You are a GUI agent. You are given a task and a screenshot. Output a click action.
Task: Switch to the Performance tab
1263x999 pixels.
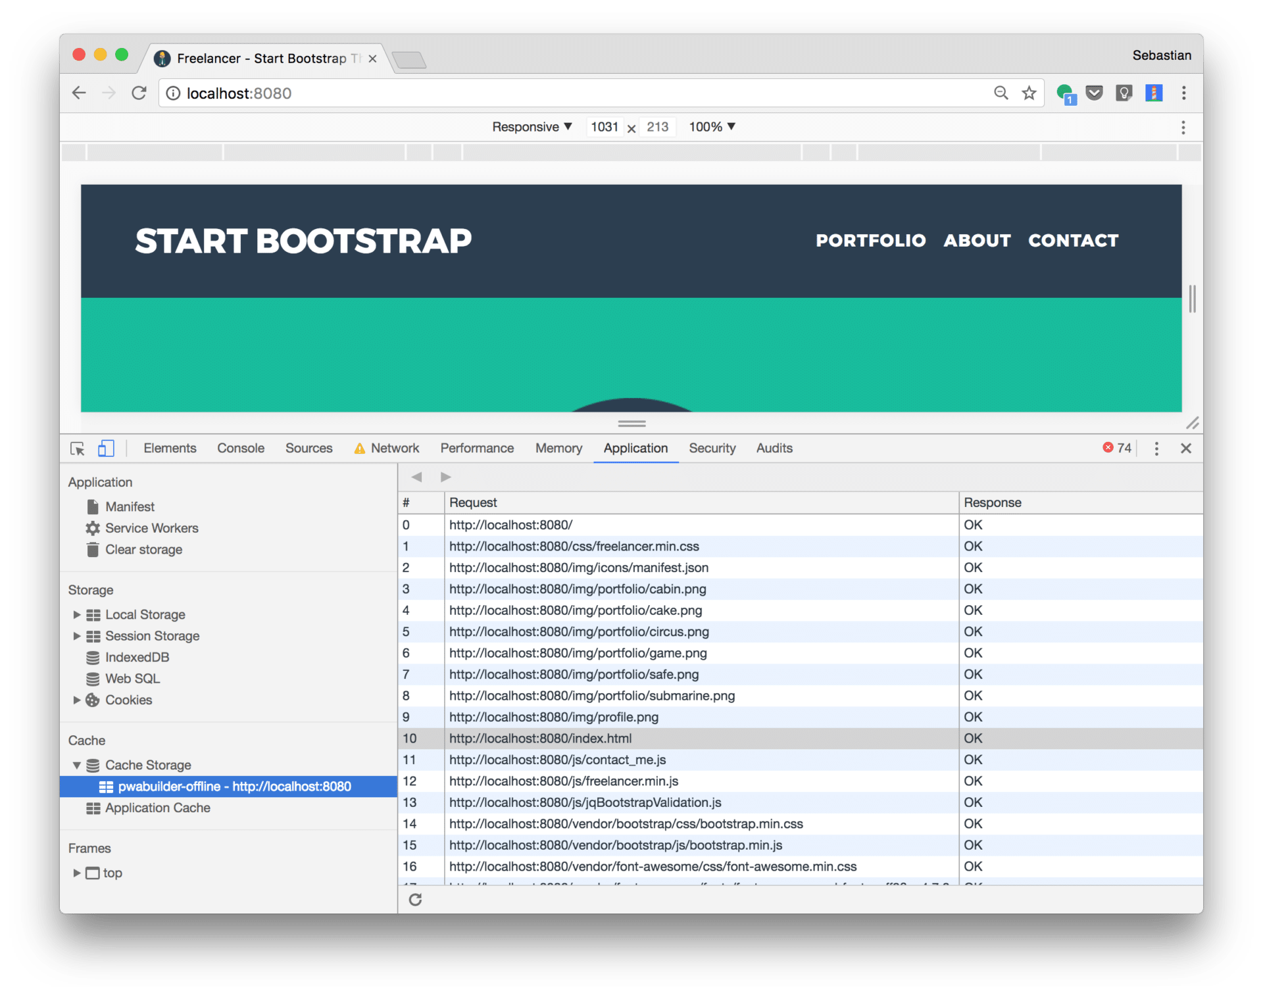(x=477, y=448)
